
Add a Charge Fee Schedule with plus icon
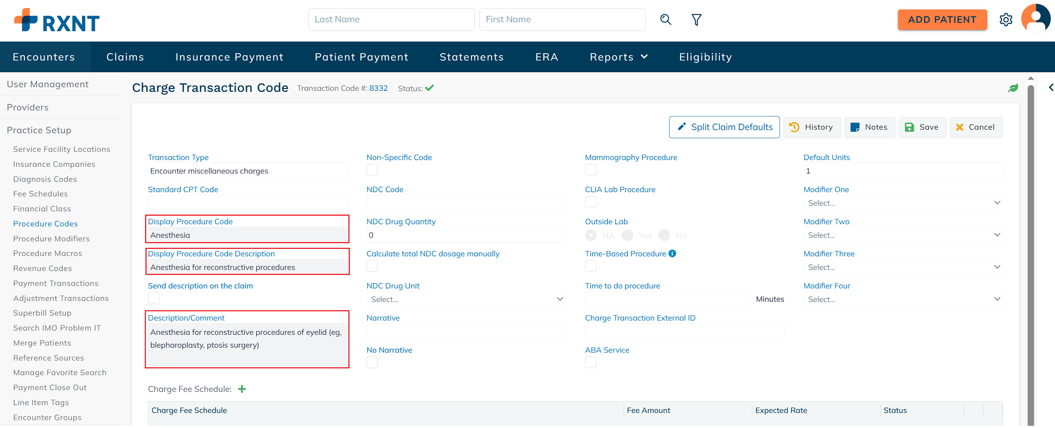point(242,389)
